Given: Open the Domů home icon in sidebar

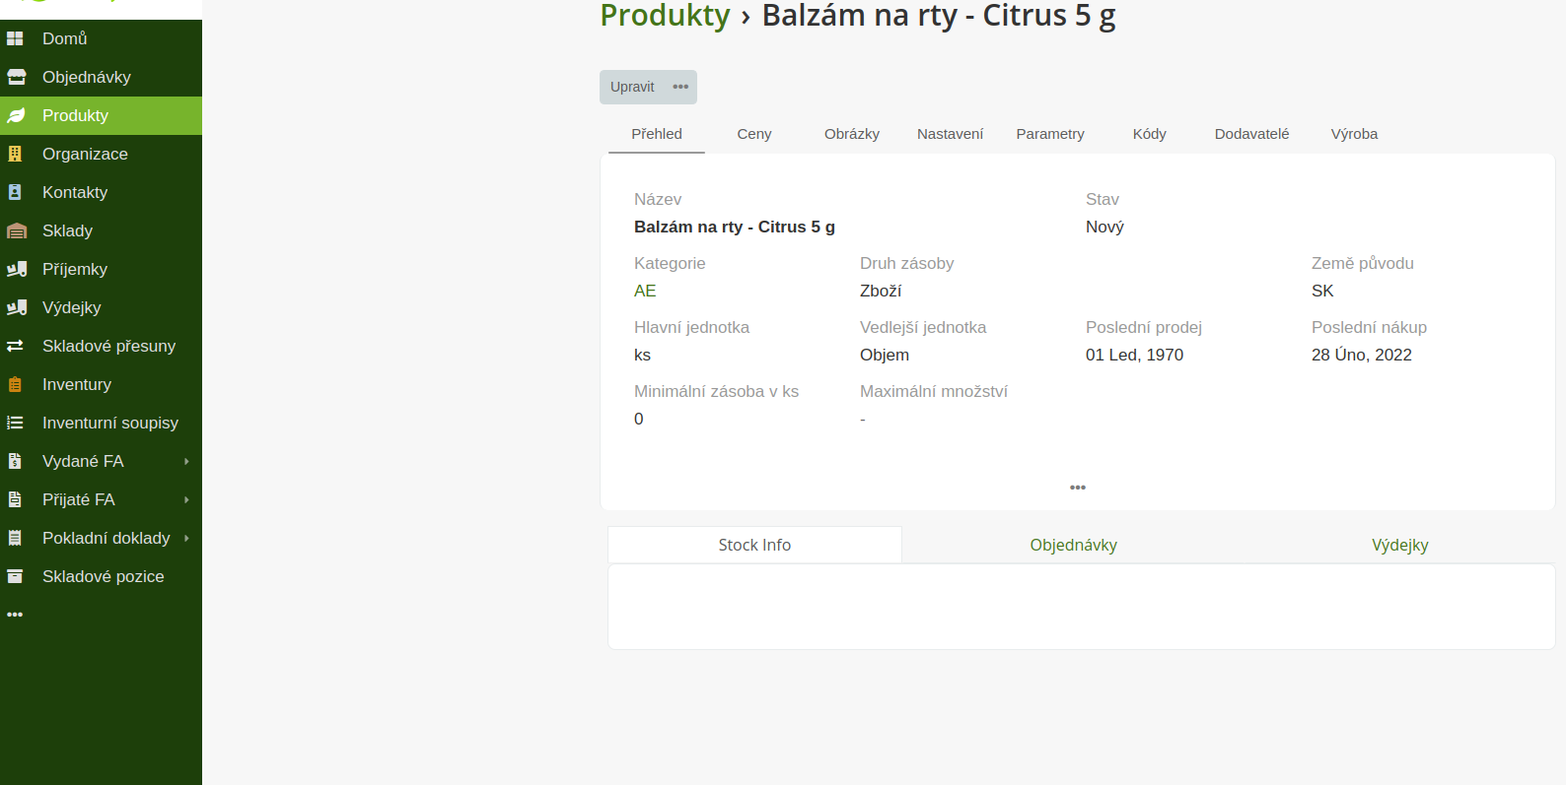Looking at the screenshot, I should click(15, 38).
